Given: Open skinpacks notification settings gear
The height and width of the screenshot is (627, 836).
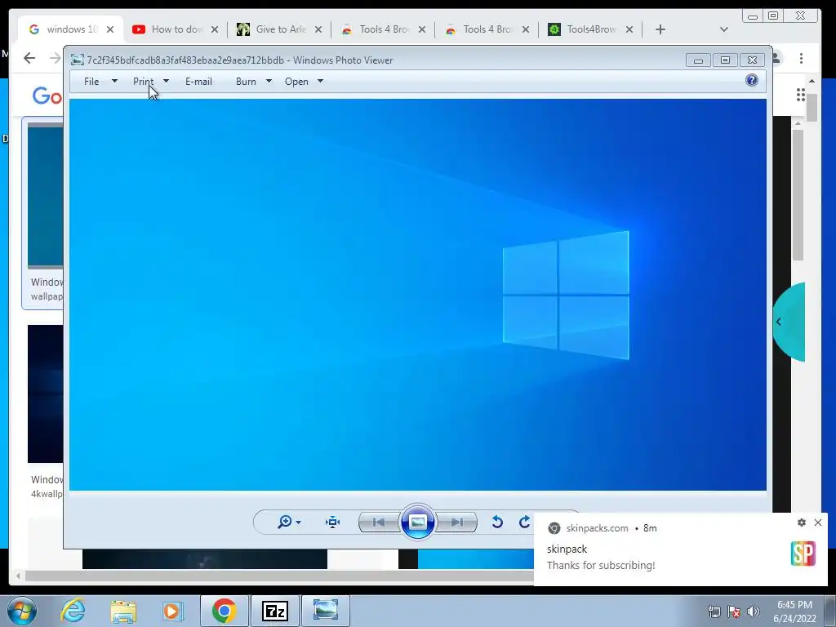Looking at the screenshot, I should (802, 522).
